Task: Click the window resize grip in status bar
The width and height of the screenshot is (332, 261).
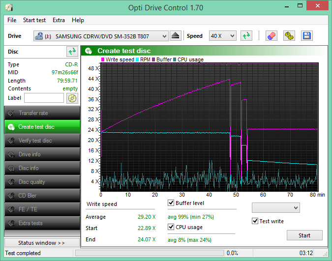Action: (x=325, y=254)
